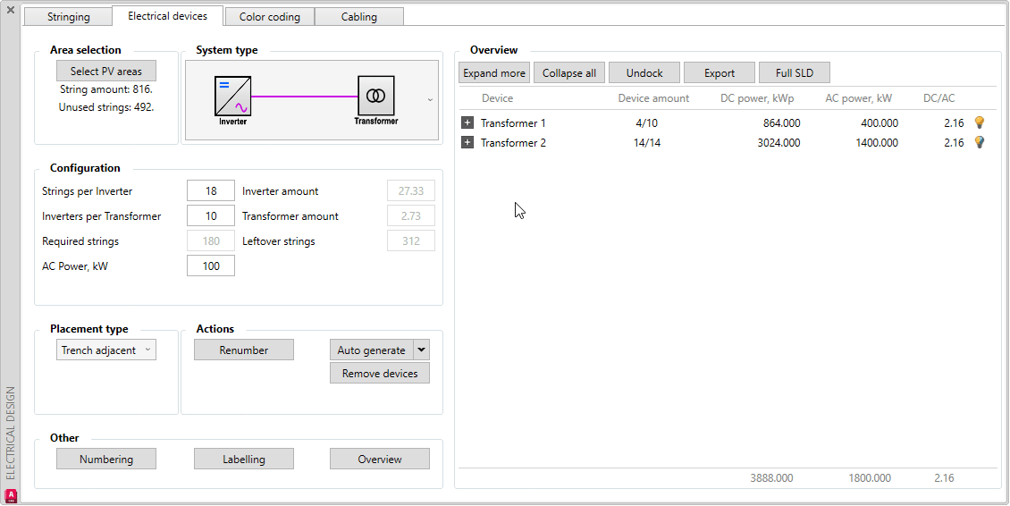Switch to the Stringing tab
The width and height of the screenshot is (1010, 506).
68,17
